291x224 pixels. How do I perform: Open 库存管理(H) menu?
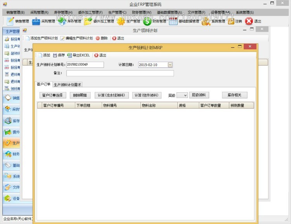(63, 12)
